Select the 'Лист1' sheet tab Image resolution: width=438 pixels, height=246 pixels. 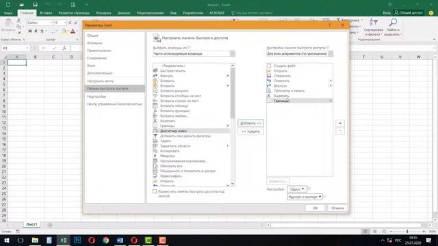31,225
